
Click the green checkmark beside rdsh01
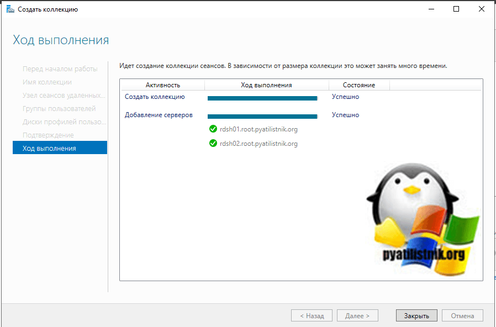[x=213, y=129]
